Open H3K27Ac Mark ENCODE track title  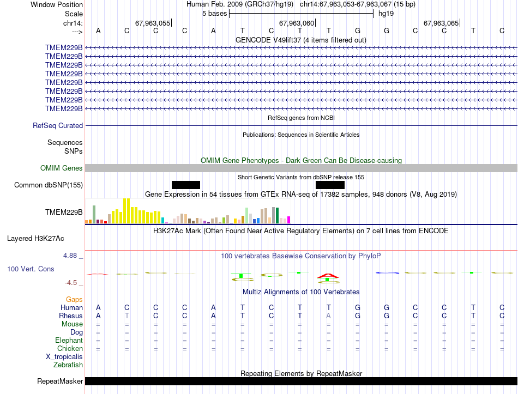click(x=301, y=231)
